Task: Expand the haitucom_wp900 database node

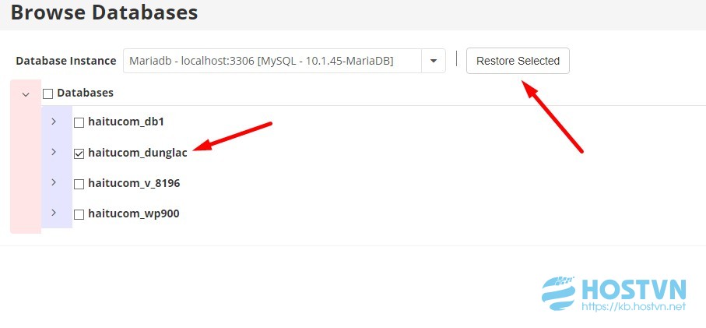Action: point(54,213)
